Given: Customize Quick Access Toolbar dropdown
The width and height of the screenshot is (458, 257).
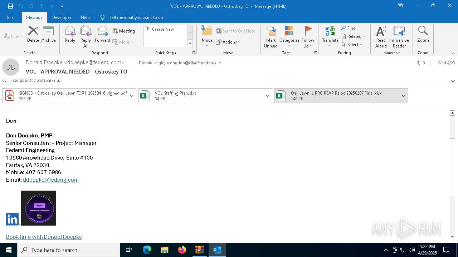Looking at the screenshot, I should tap(62, 6).
